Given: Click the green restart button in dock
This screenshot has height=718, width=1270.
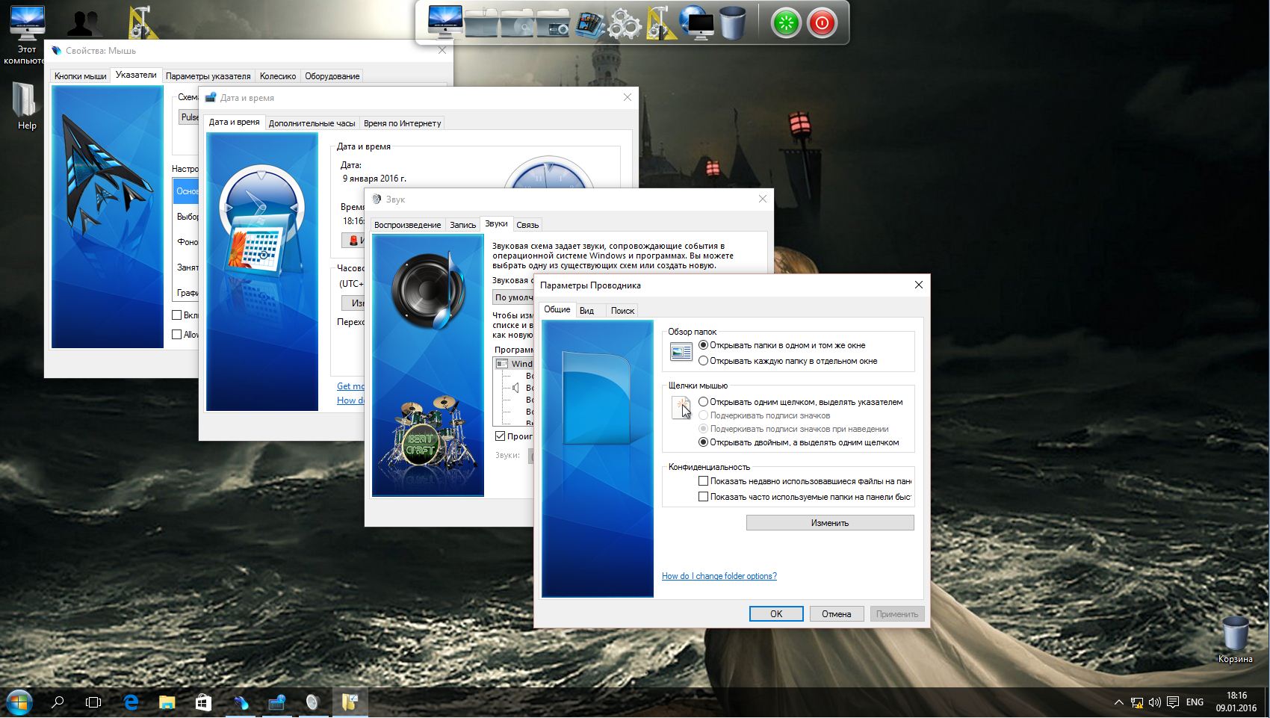Looking at the screenshot, I should (785, 23).
